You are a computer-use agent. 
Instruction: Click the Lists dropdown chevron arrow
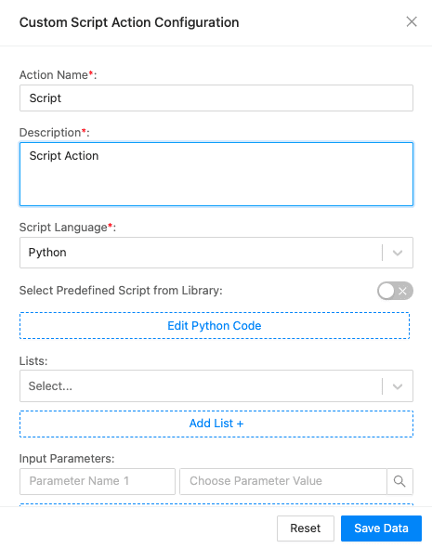pos(398,386)
